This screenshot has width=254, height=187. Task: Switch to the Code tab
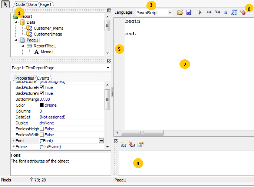20,4
